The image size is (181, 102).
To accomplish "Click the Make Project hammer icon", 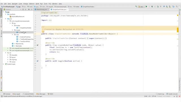I will (136, 7).
